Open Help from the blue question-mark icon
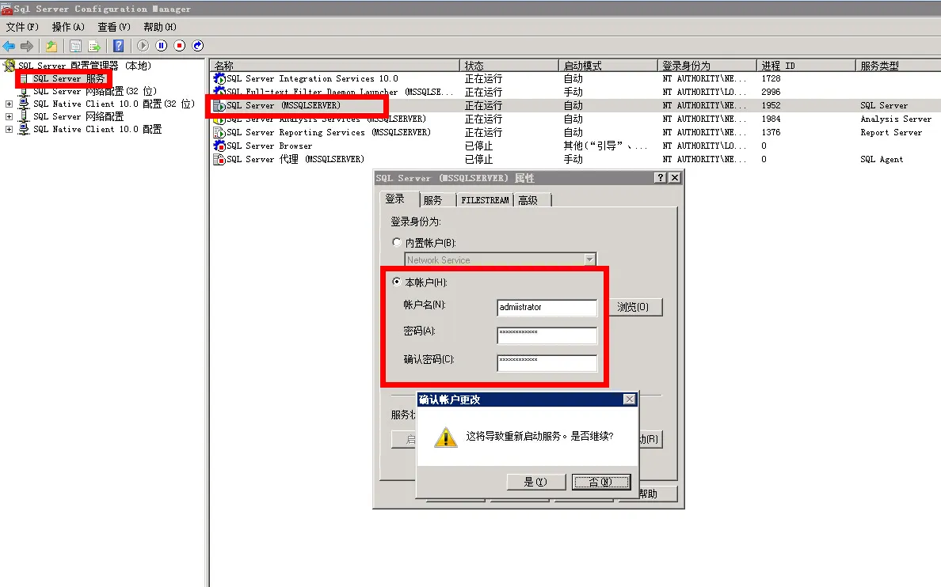 (x=118, y=46)
